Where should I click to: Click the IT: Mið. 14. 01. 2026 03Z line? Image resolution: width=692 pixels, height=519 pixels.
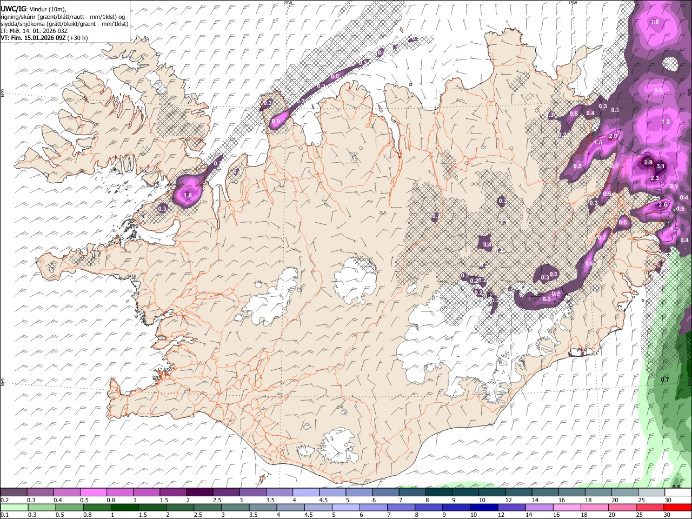click(34, 31)
